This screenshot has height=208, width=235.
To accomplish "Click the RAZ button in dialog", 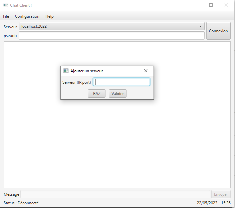I will pos(97,94).
